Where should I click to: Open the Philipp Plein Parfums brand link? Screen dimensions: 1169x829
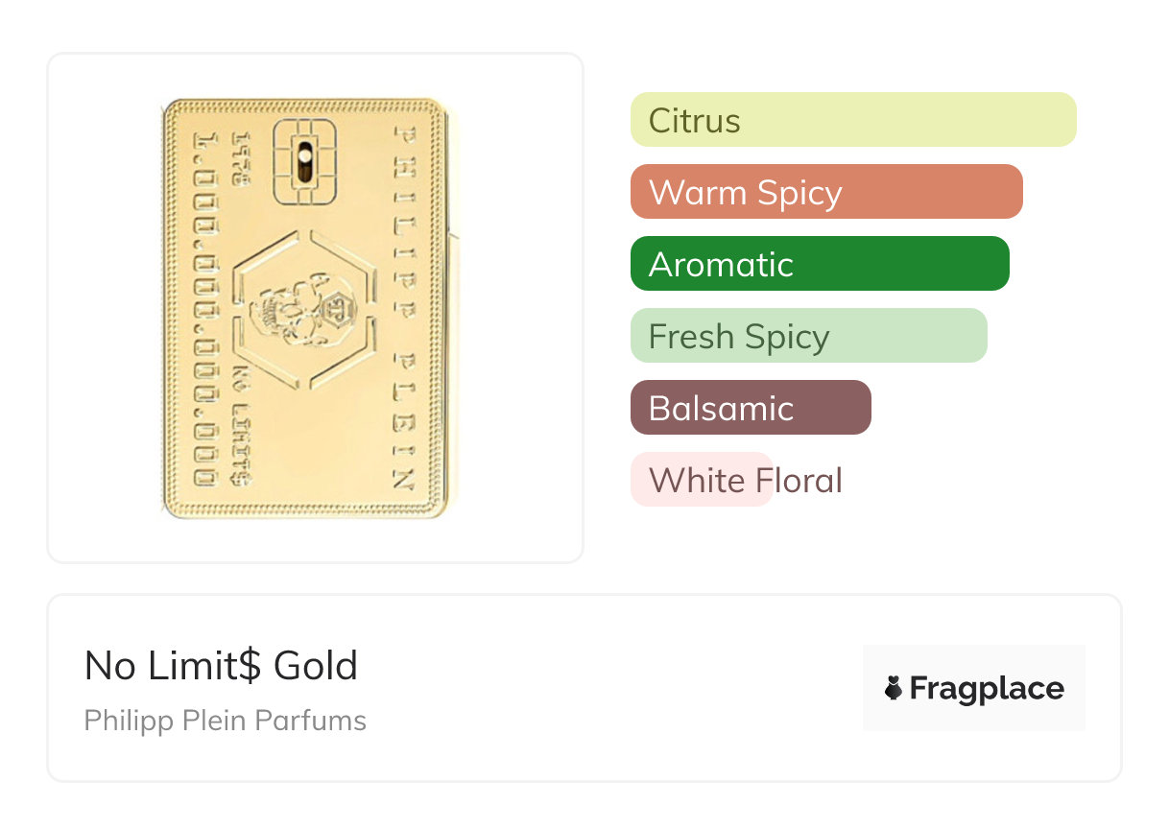(x=226, y=721)
